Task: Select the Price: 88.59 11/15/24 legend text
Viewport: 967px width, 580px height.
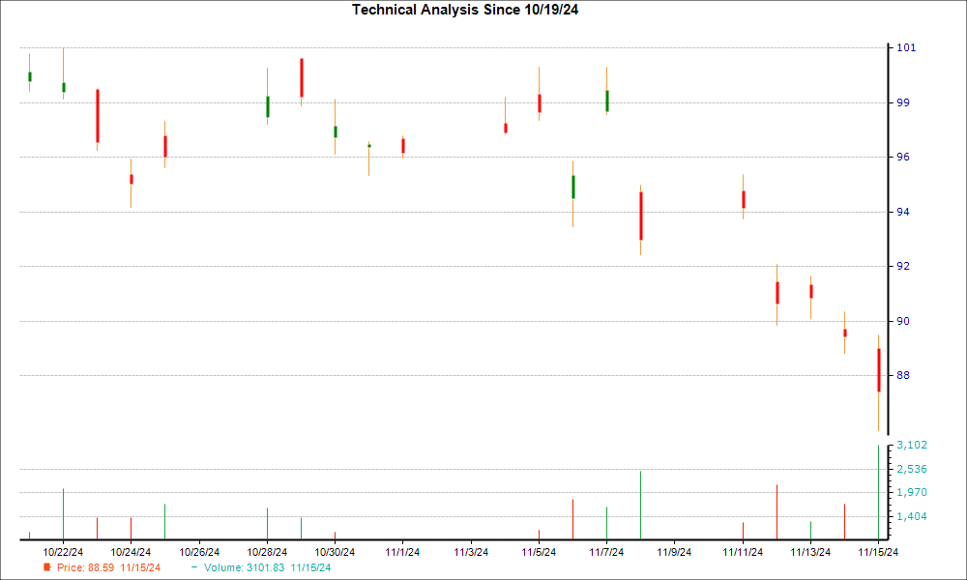Action: point(108,567)
